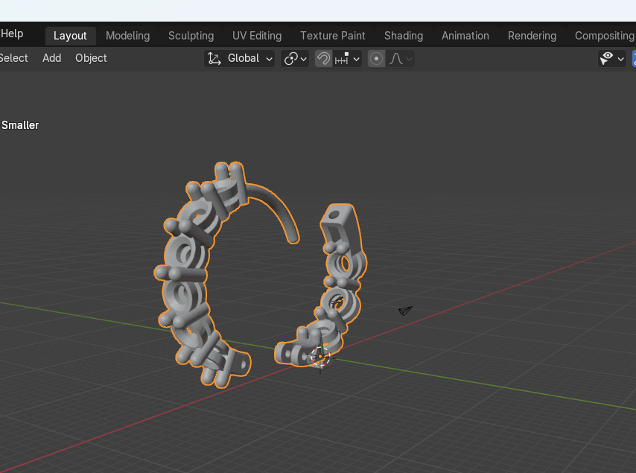Click the 3D cursor in the viewport
This screenshot has height=473, width=636.
320,357
